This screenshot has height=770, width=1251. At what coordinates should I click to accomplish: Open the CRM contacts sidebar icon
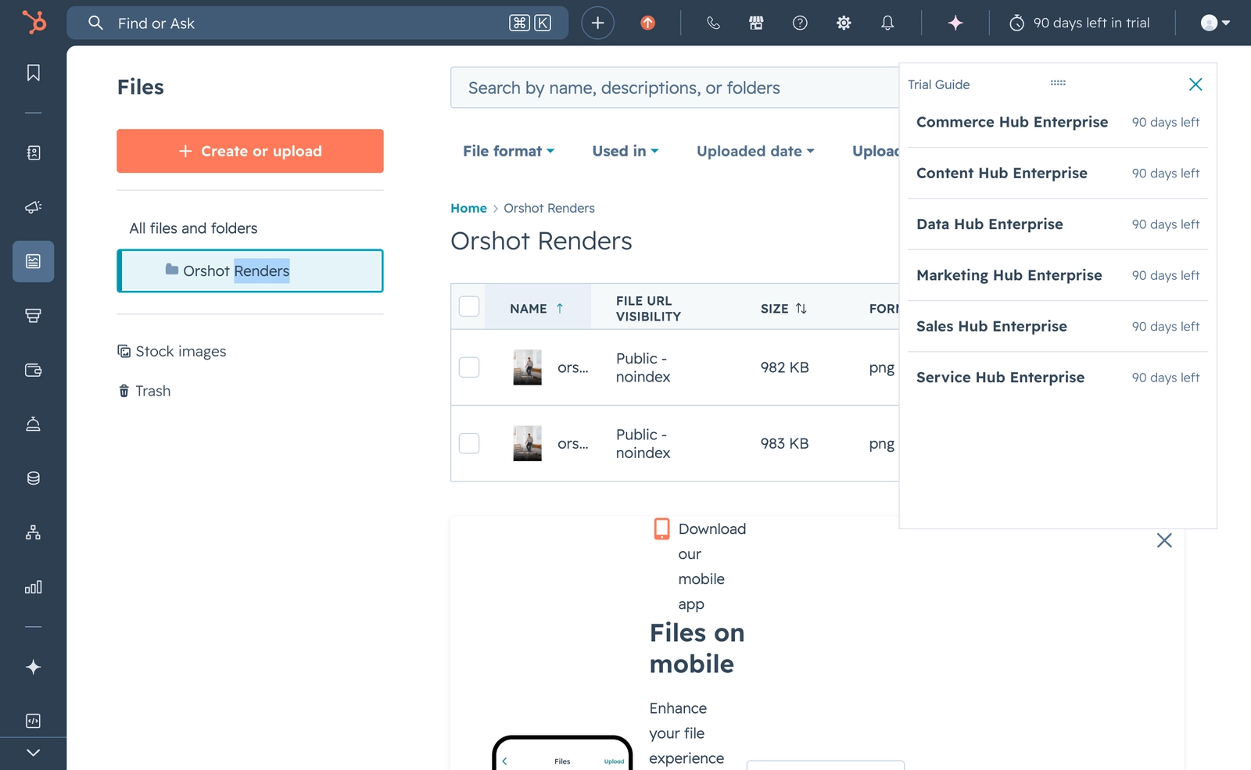(x=33, y=152)
